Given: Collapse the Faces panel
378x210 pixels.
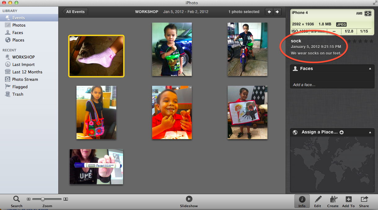Looking at the screenshot, I should pos(370,68).
